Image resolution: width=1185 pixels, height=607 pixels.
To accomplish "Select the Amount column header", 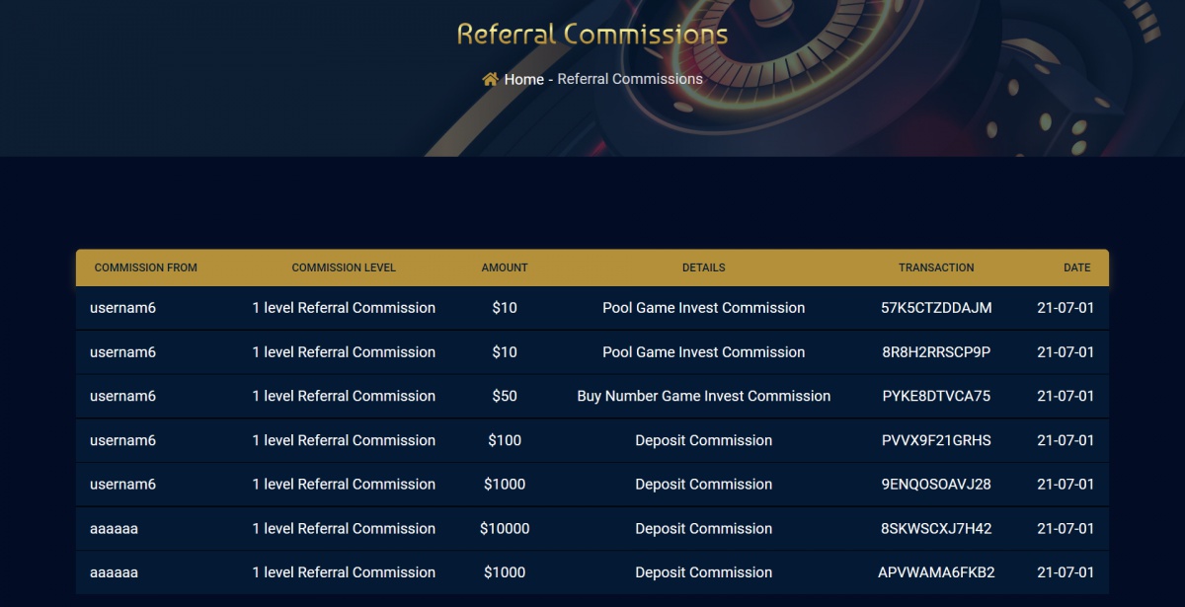I will pos(505,267).
